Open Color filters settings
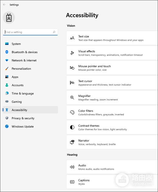Screen dimensions: 158x192 point(112,112)
